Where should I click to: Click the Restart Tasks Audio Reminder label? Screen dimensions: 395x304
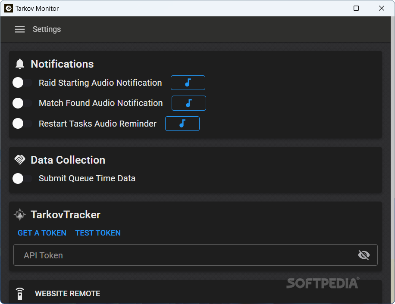97,124
